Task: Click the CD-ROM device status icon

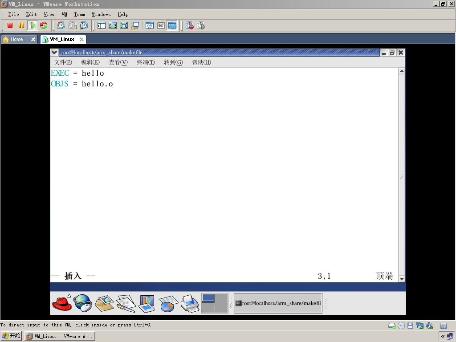Action: point(401,326)
